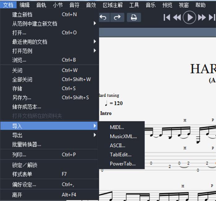Screen dimensions: 216x201
Task: Choose 另存为... menu entry
Action: pos(22,98)
